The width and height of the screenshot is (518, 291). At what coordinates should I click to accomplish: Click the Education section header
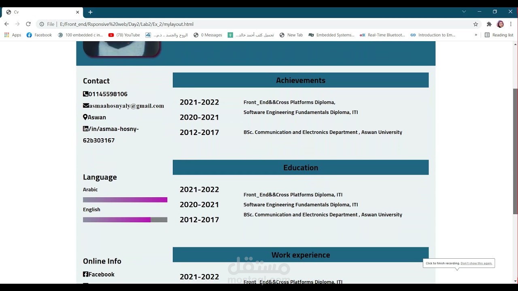click(301, 167)
